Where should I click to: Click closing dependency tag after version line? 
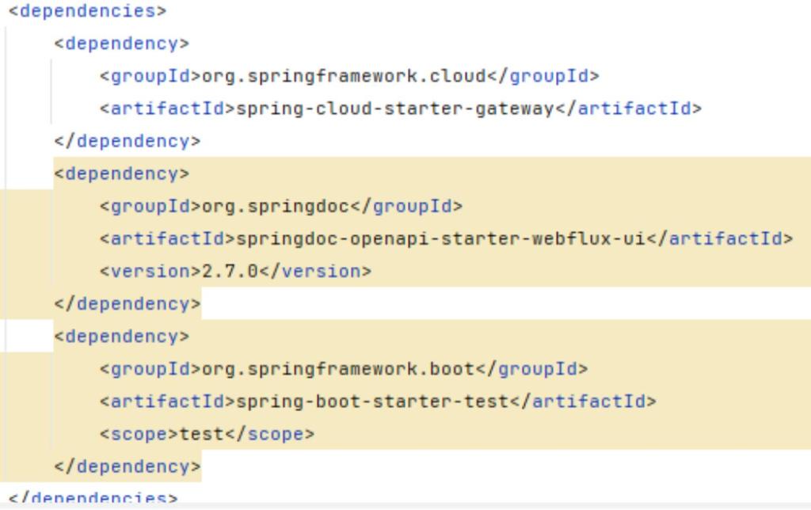(x=128, y=303)
